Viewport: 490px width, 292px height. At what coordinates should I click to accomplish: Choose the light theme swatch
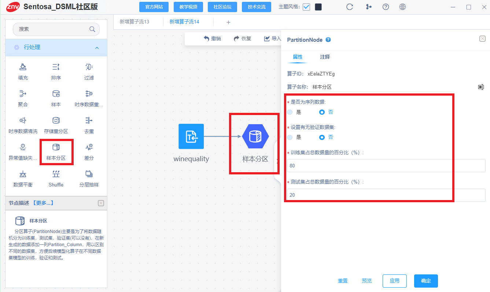point(306,7)
